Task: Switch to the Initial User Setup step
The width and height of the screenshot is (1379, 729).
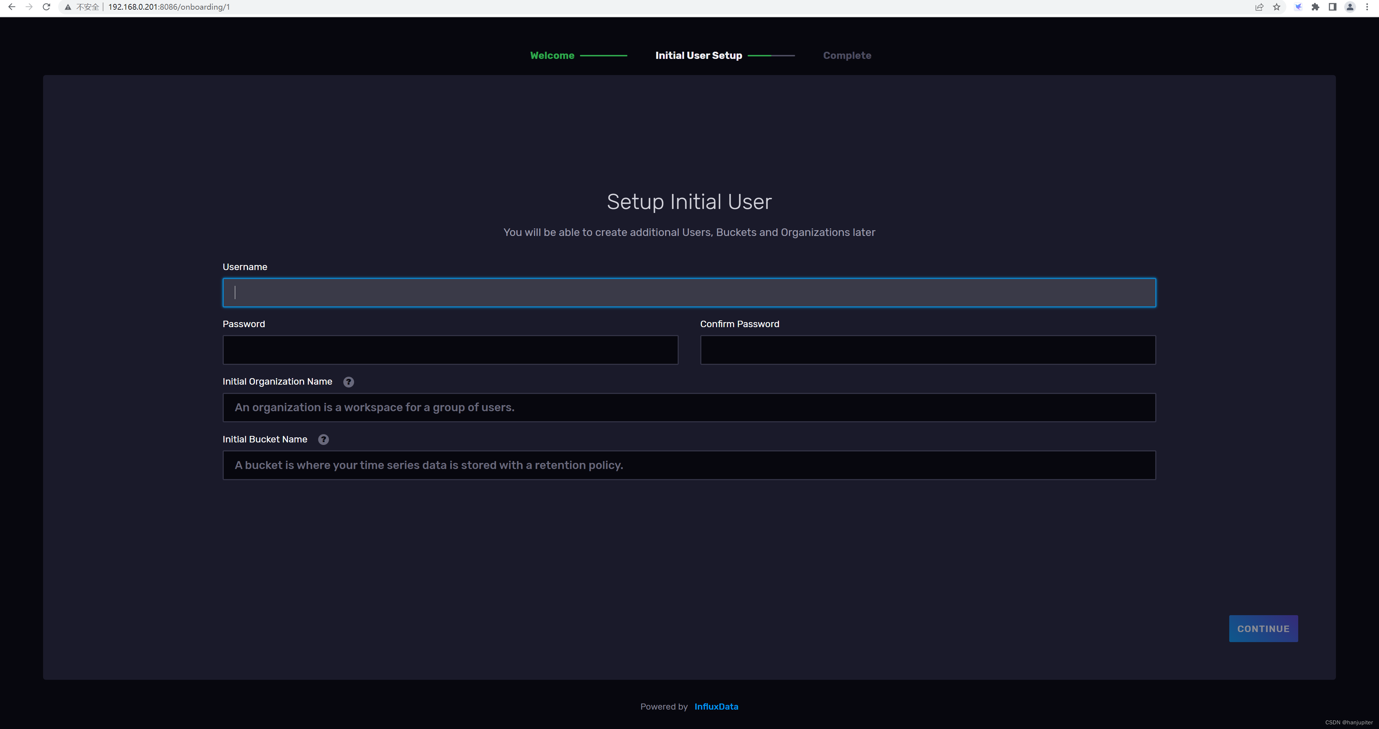Action: tap(698, 55)
